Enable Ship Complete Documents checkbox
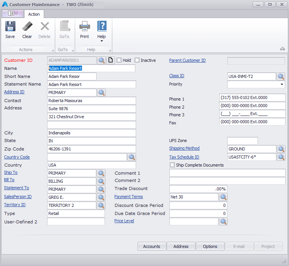Image resolution: width=289 pixels, height=266 pixels. (172, 165)
